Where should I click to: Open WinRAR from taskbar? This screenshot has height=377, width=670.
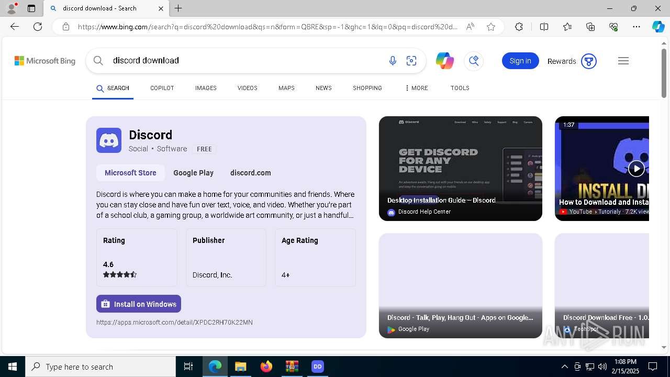pyautogui.click(x=292, y=367)
